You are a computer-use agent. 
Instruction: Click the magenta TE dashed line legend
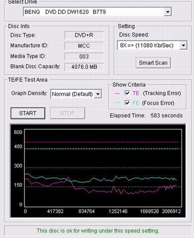pyautogui.click(x=117, y=94)
